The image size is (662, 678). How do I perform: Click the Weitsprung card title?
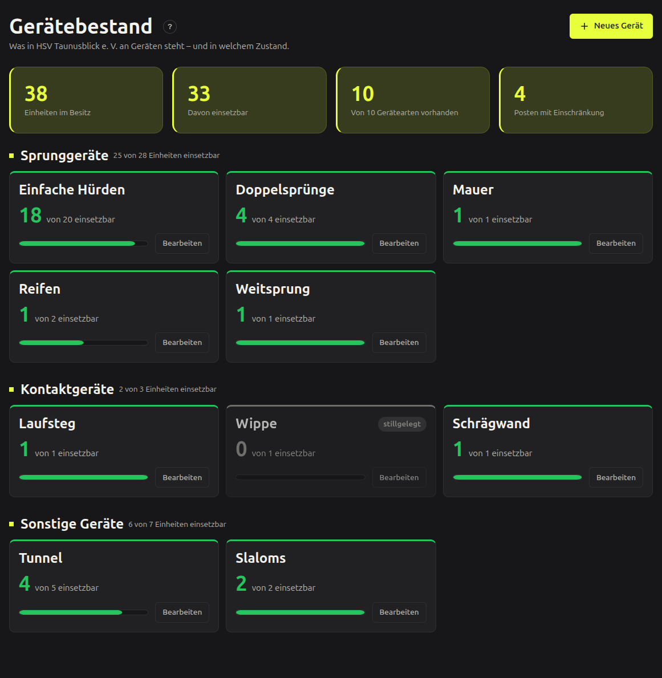273,289
